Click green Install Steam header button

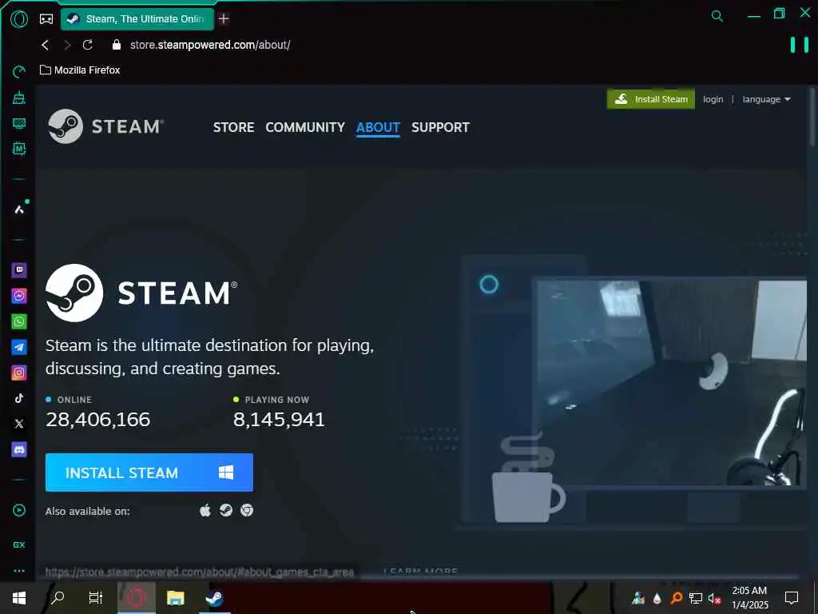coord(650,99)
